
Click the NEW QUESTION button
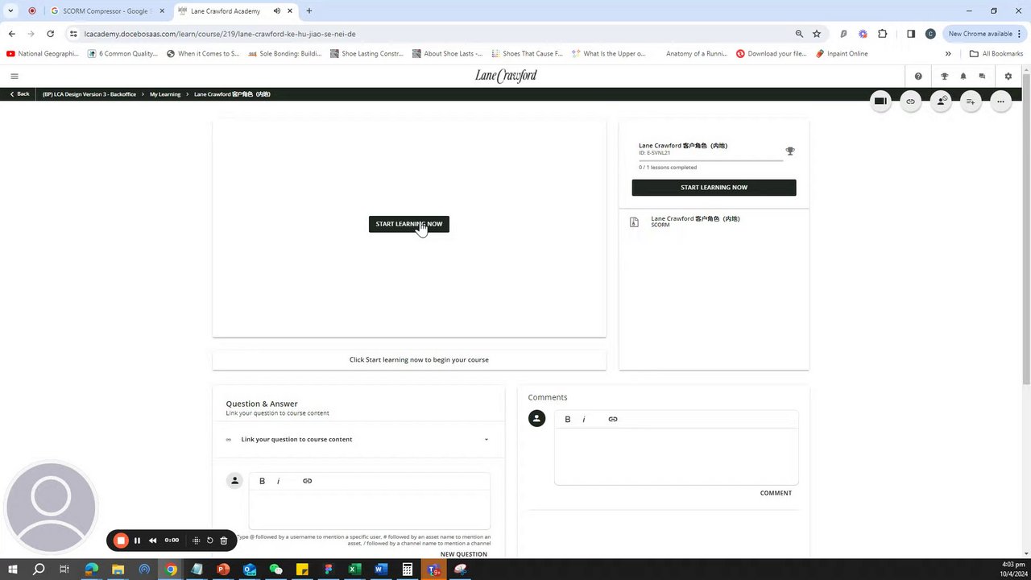464,554
